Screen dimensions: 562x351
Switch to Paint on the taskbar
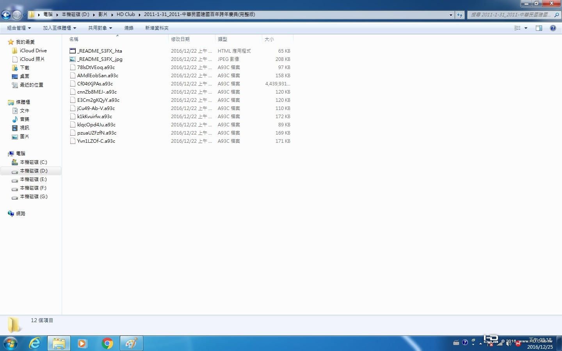131,343
